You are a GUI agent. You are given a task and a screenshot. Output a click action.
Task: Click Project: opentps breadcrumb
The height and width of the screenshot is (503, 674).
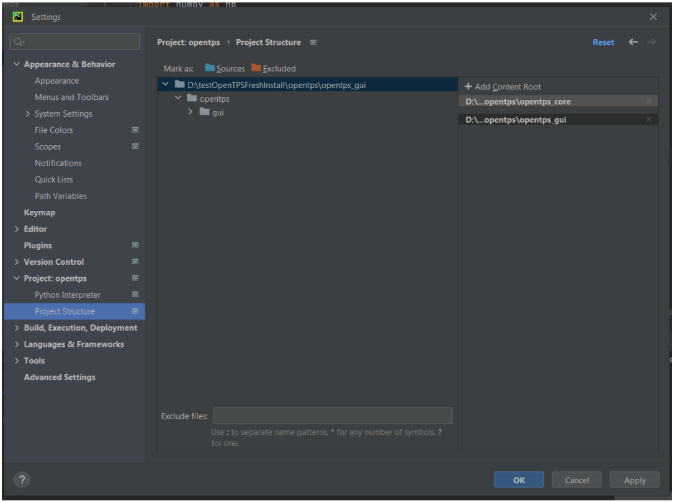[x=188, y=43]
